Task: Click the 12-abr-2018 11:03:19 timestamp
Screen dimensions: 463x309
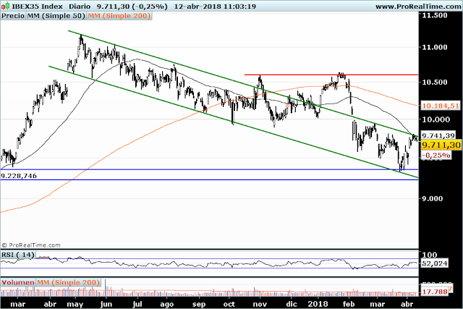Action: [215, 7]
